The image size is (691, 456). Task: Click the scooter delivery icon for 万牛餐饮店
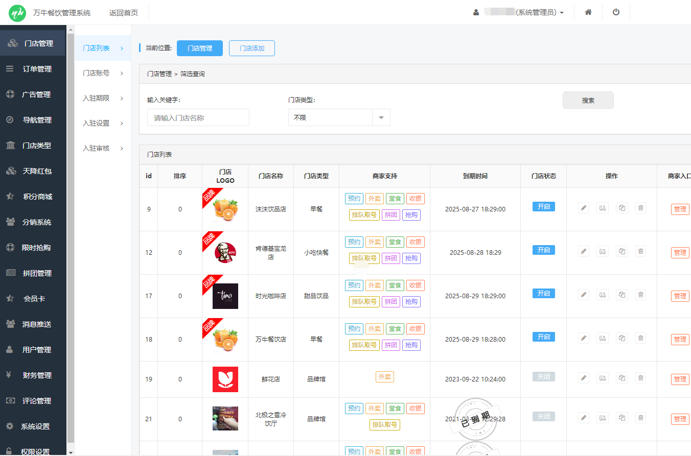603,338
